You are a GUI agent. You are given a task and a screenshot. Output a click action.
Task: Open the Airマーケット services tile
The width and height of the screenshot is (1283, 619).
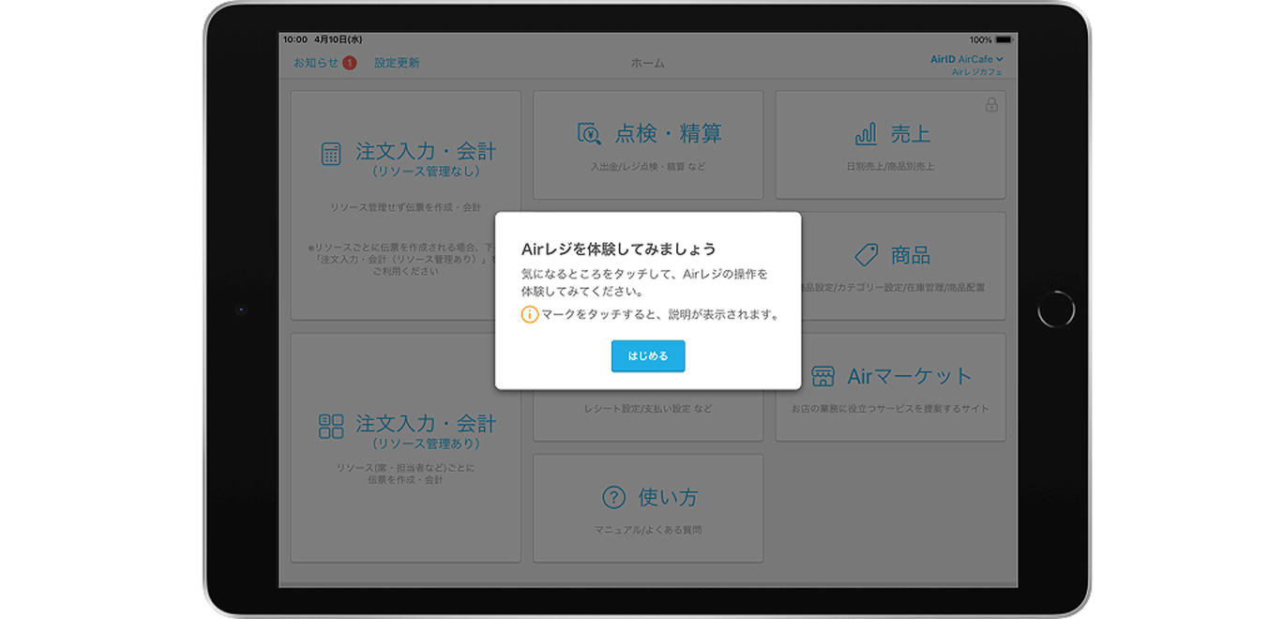tap(890, 386)
